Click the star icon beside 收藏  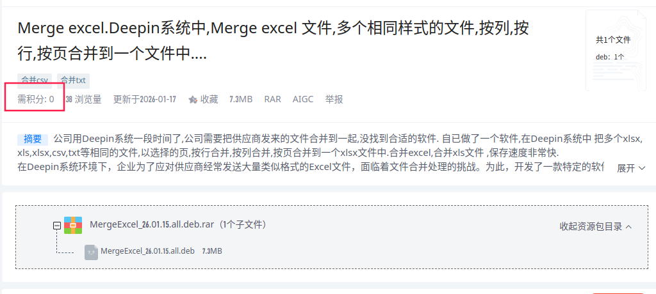[x=192, y=100]
